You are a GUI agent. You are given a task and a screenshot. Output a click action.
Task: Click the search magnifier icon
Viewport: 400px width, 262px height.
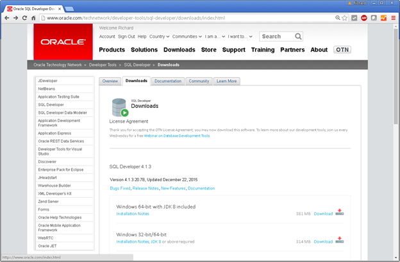[x=298, y=37]
